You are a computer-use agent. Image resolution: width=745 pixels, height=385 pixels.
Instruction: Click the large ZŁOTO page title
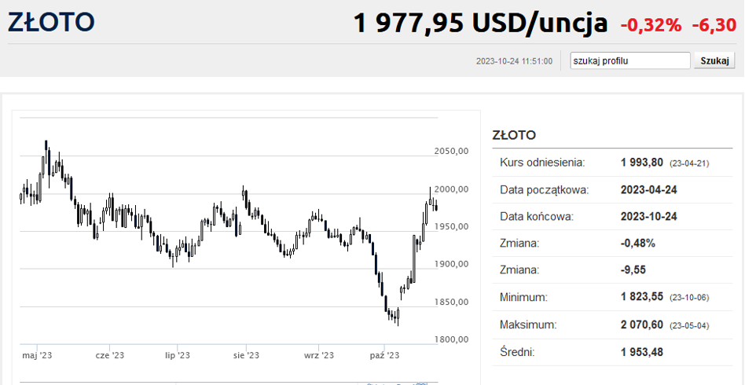click(x=51, y=22)
